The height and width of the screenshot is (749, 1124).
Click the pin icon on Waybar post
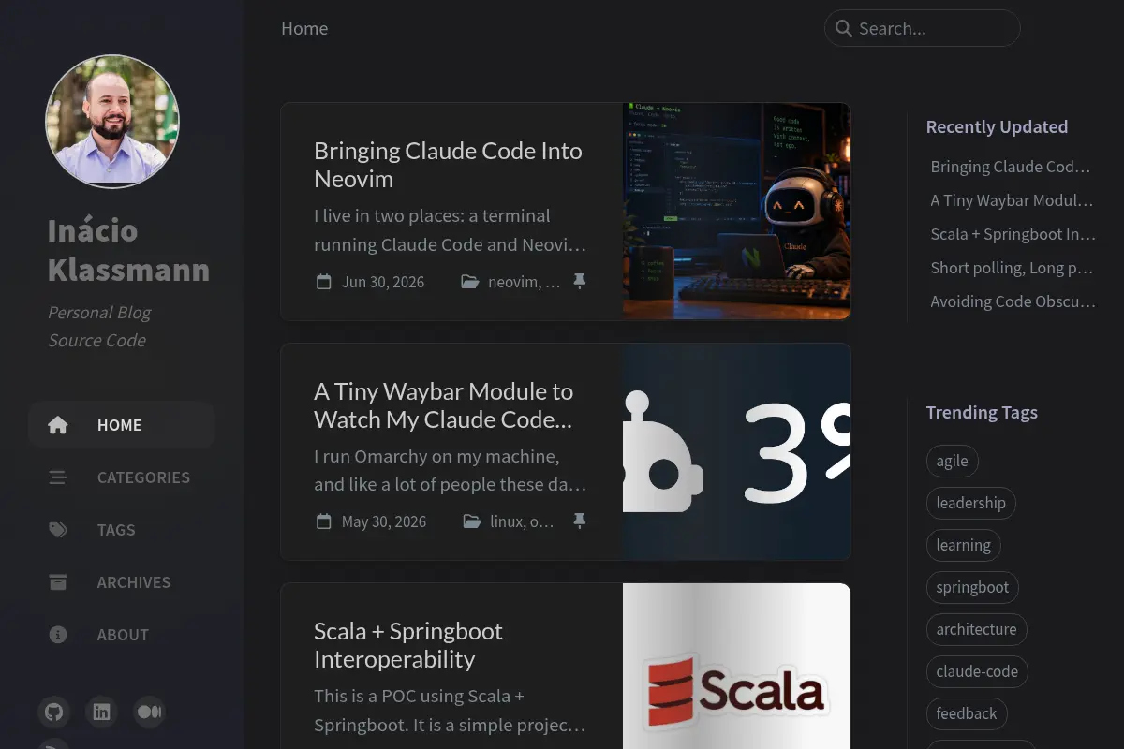tap(580, 521)
